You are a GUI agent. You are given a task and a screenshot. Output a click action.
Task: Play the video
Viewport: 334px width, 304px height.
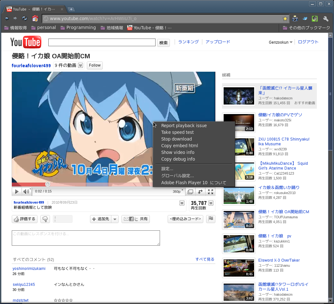coord(17,192)
